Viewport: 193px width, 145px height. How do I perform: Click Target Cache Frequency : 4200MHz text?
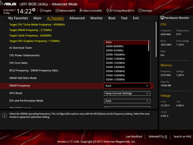(30, 35)
